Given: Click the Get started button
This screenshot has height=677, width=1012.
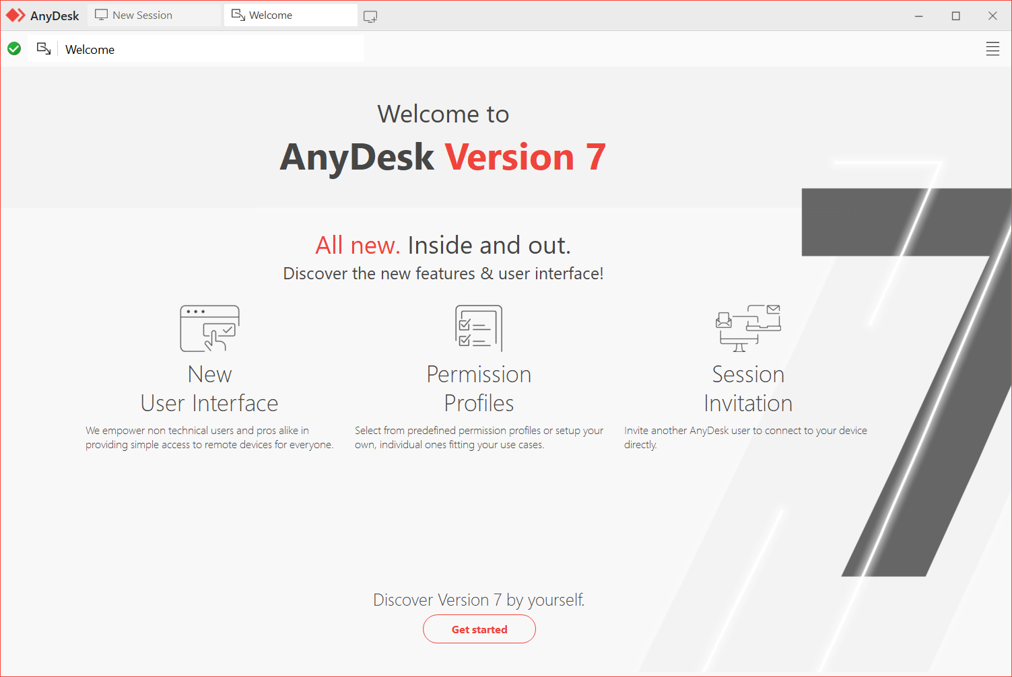Looking at the screenshot, I should pyautogui.click(x=479, y=629).
